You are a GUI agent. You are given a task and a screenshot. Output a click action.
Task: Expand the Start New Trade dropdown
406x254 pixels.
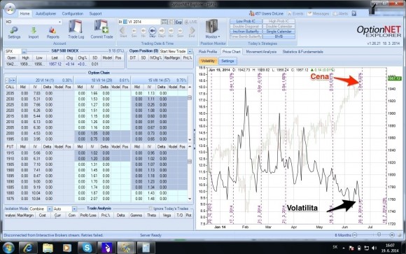(190, 51)
